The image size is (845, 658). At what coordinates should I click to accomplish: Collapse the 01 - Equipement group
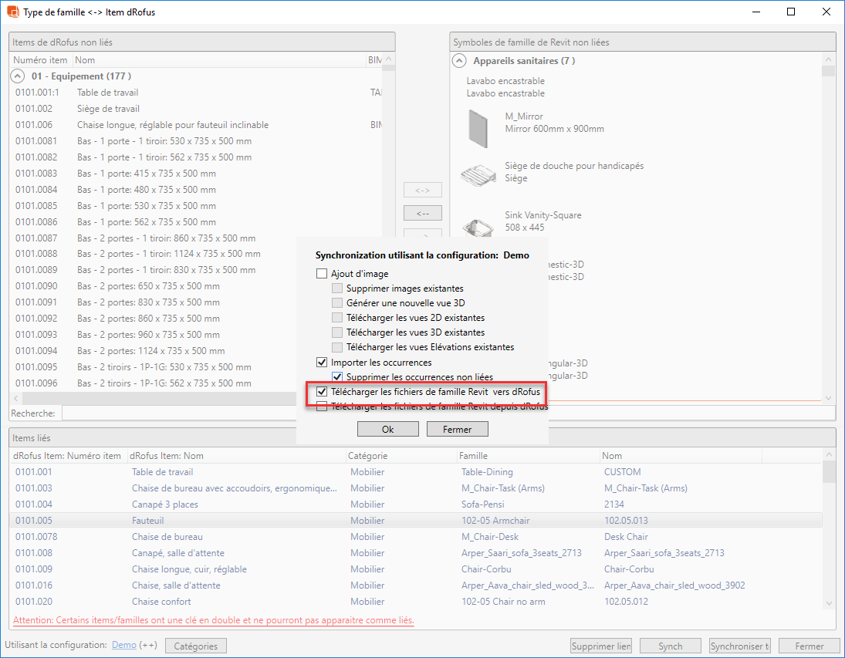click(17, 76)
